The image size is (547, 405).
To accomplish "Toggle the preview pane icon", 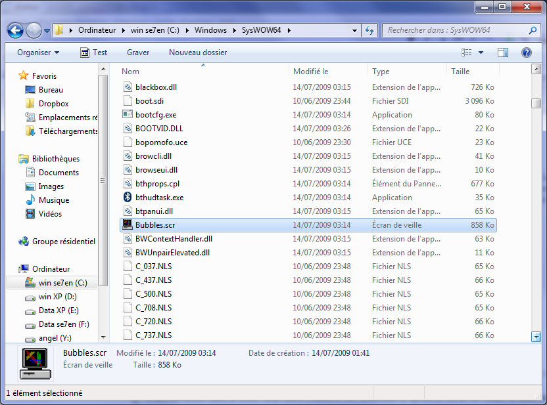I will point(503,53).
